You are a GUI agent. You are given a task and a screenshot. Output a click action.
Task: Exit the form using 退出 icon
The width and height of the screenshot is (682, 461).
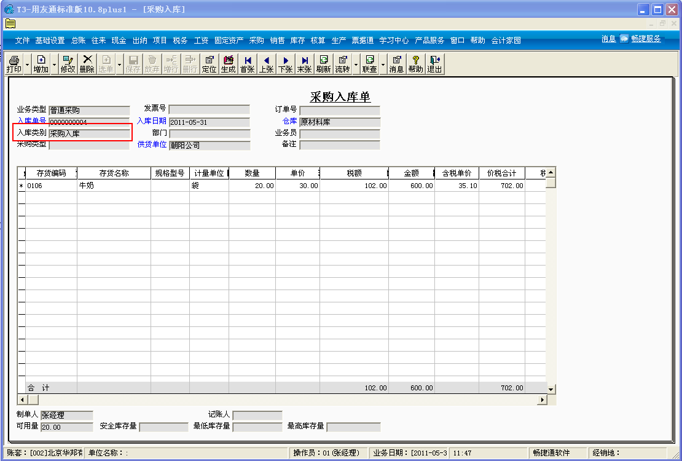tap(435, 64)
